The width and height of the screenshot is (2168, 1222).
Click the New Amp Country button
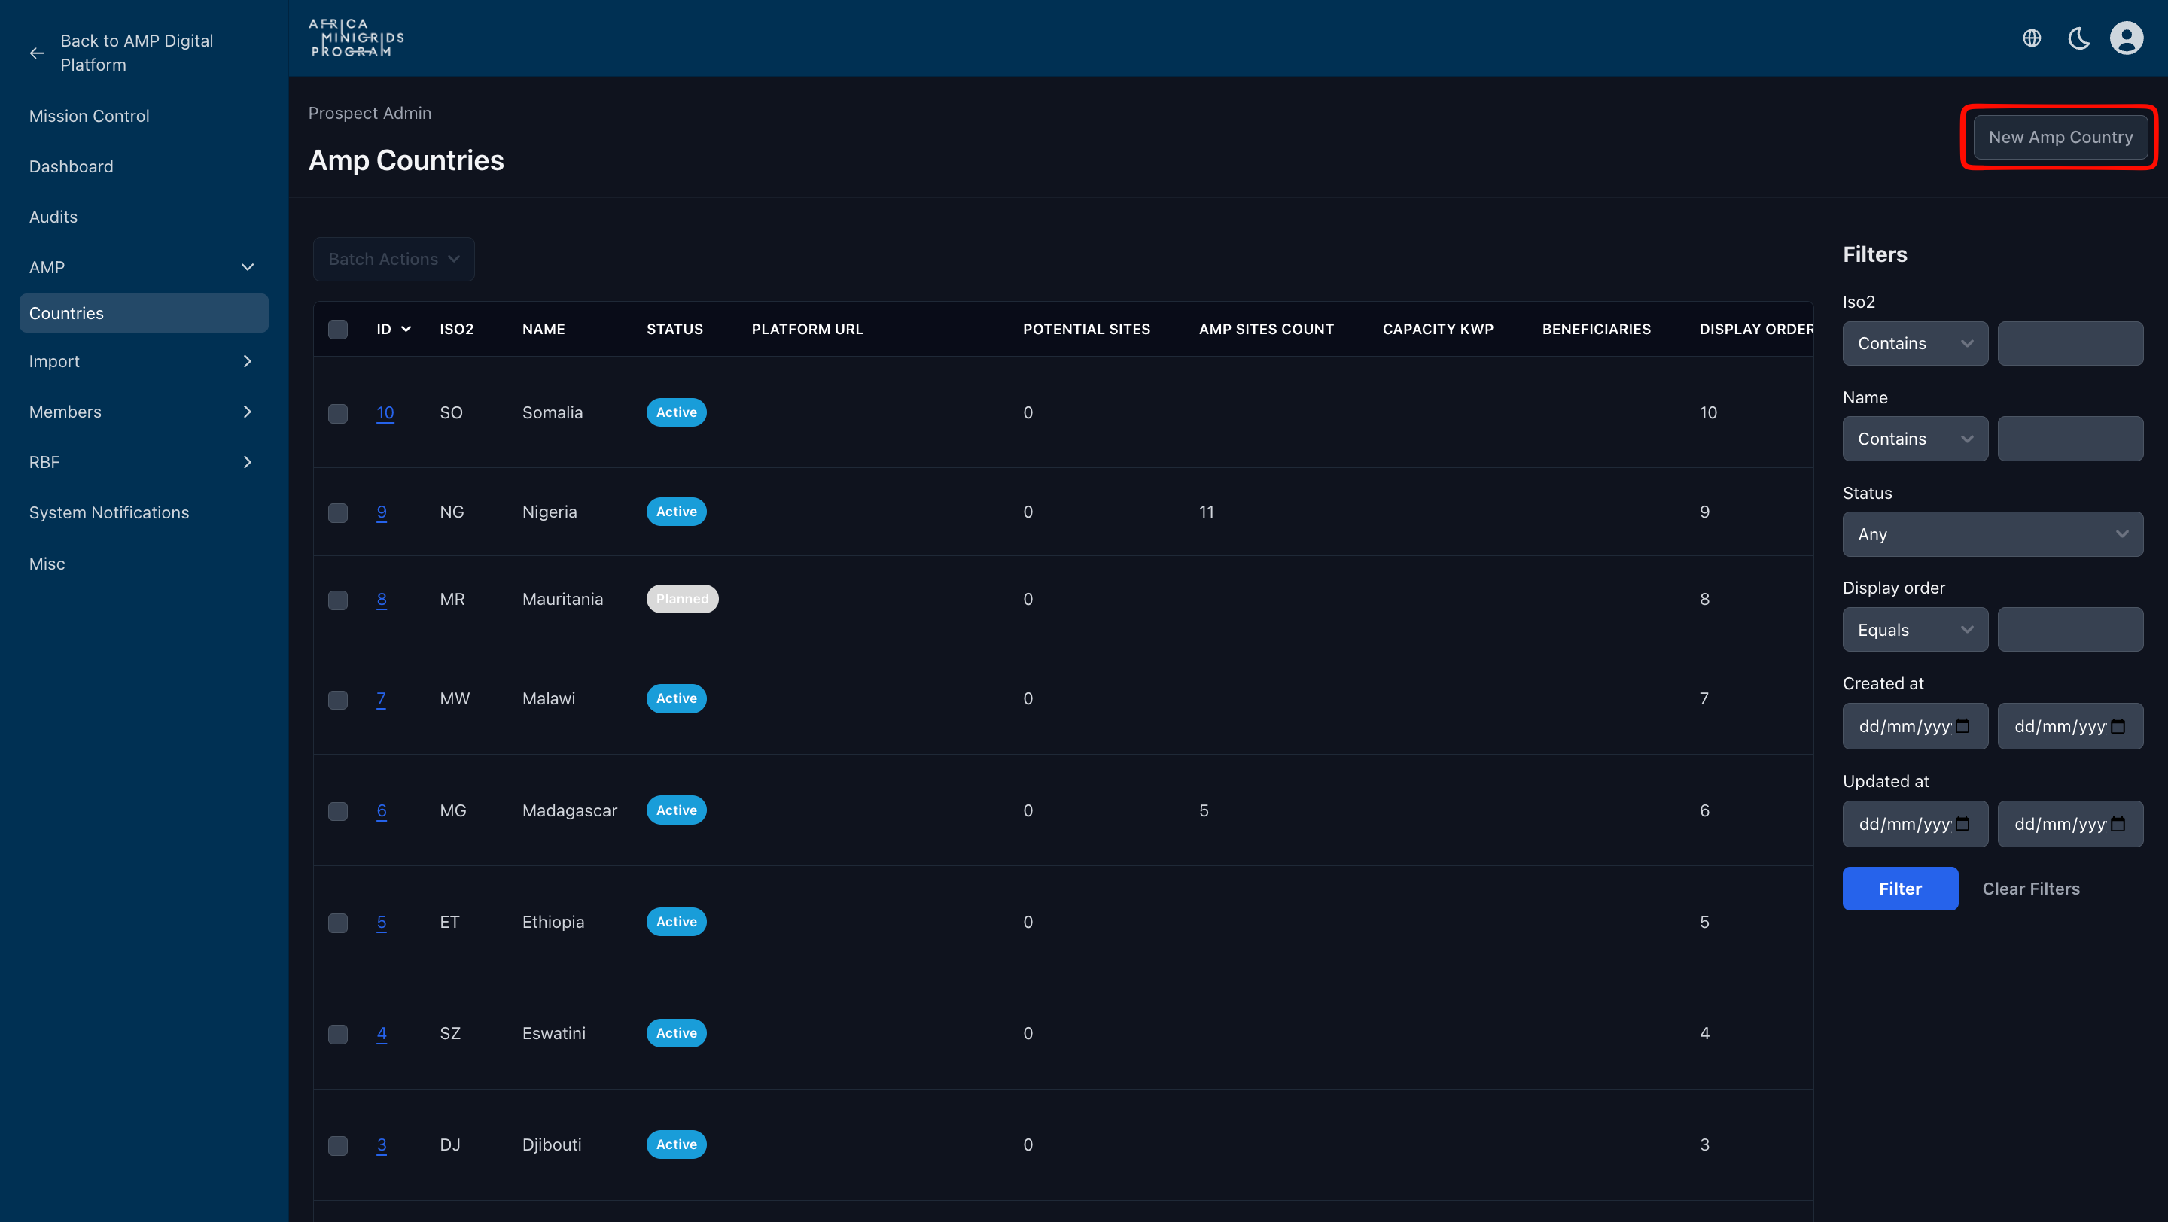(2060, 137)
